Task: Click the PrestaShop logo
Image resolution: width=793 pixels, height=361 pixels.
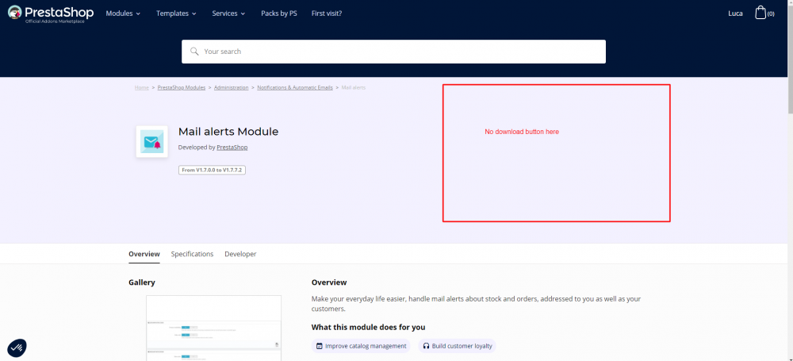Action: [51, 13]
